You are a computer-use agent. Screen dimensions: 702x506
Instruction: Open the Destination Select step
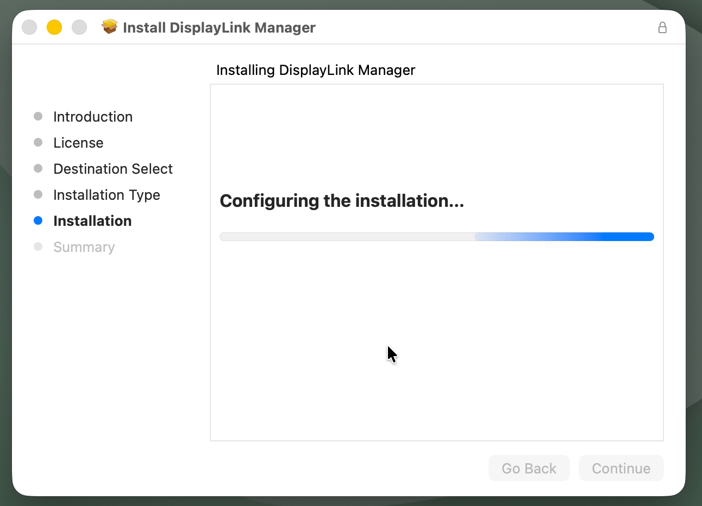112,168
